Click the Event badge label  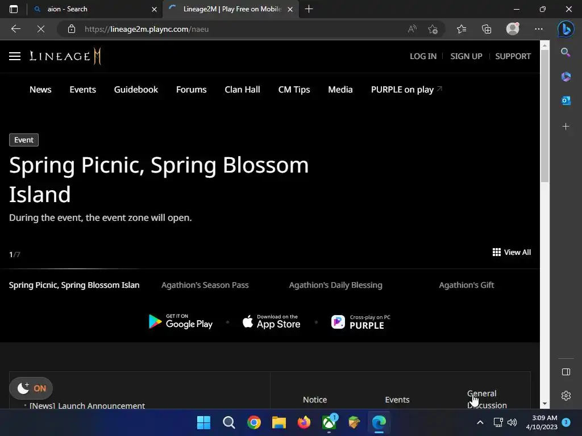pyautogui.click(x=24, y=140)
